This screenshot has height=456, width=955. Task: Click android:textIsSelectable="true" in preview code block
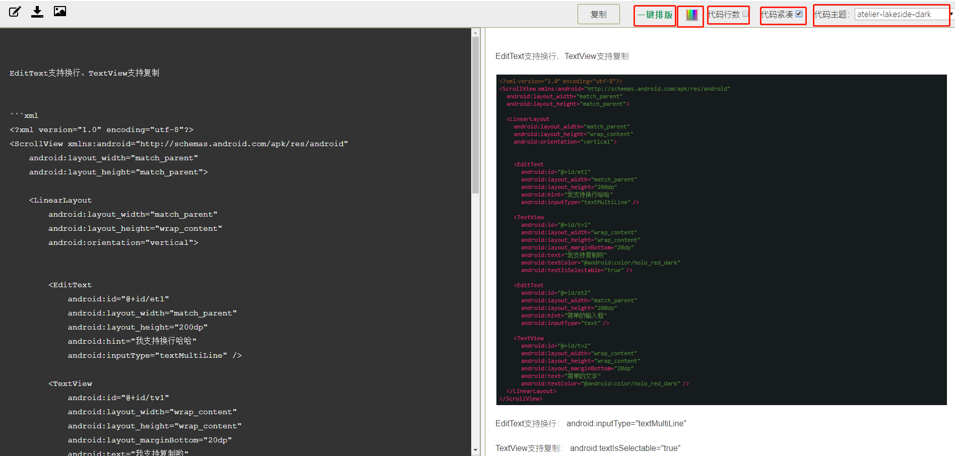pyautogui.click(x=577, y=270)
